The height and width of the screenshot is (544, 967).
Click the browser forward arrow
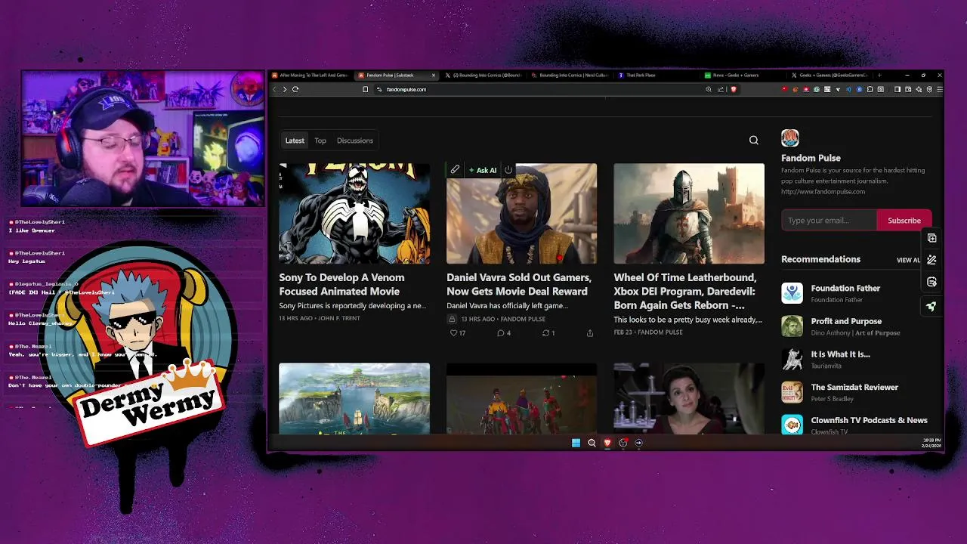(285, 89)
